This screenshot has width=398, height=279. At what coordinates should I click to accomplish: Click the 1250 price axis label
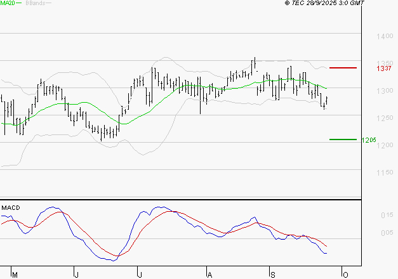pyautogui.click(x=385, y=118)
